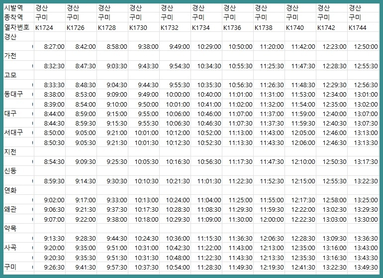Select the 사곡 station row label
The width and height of the screenshot is (383, 278).
click(18, 248)
